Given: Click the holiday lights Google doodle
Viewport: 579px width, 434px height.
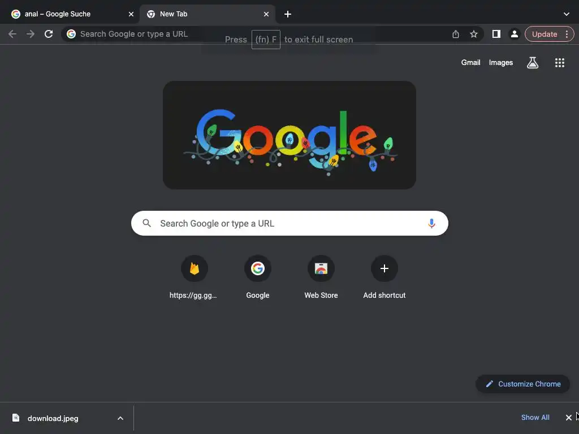Looking at the screenshot, I should pos(289,135).
